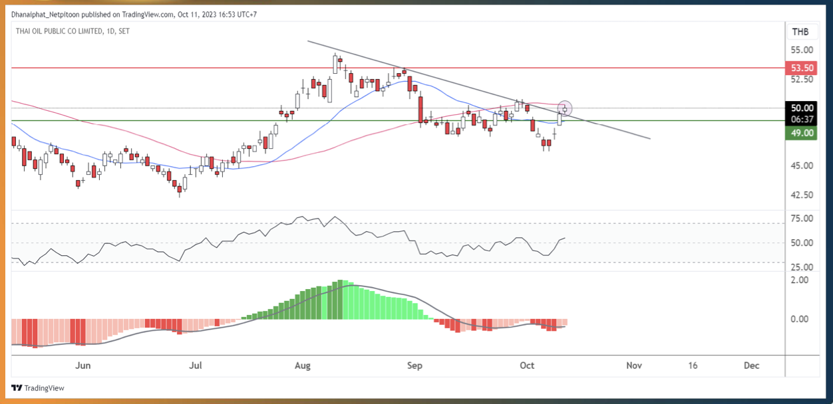Click the 75.00 level on the RSI scale
Image resolution: width=833 pixels, height=404 pixels.
(802, 219)
